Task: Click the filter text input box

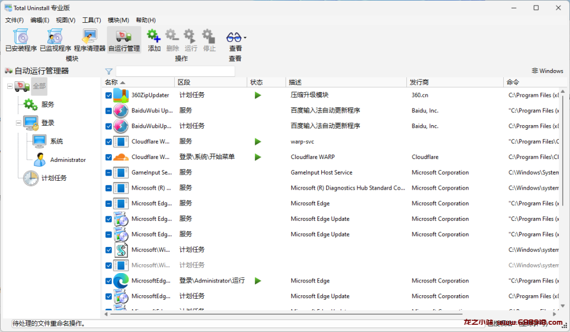Action: [x=175, y=71]
